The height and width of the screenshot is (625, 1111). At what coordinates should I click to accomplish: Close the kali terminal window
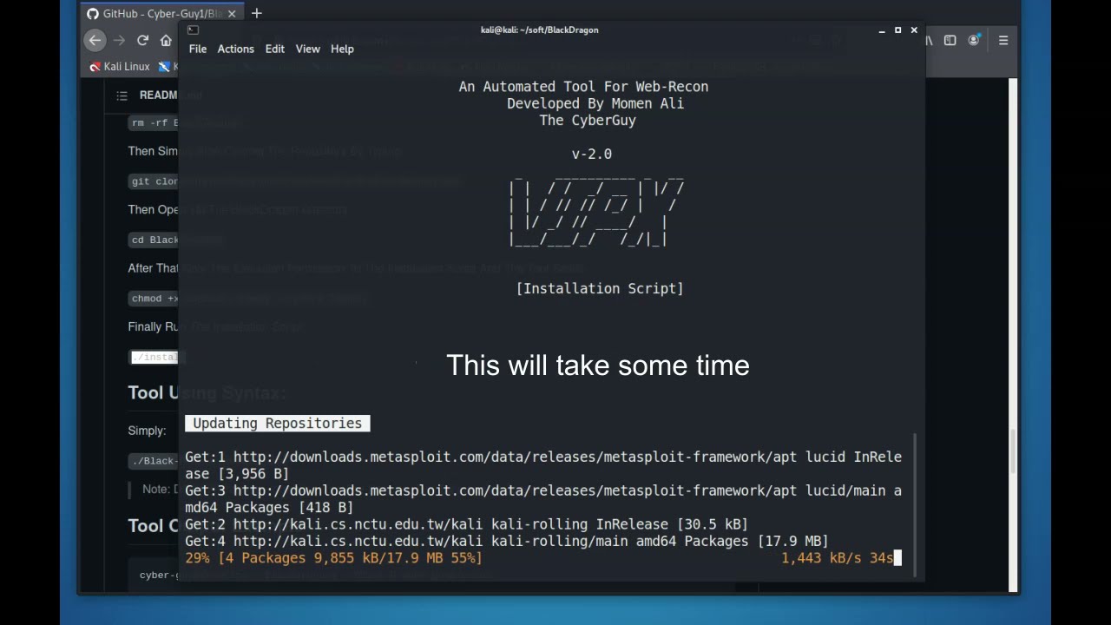click(914, 30)
